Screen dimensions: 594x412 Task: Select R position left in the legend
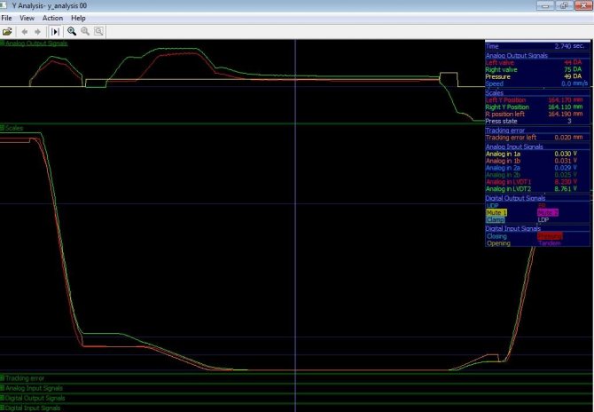pyautogui.click(x=505, y=114)
